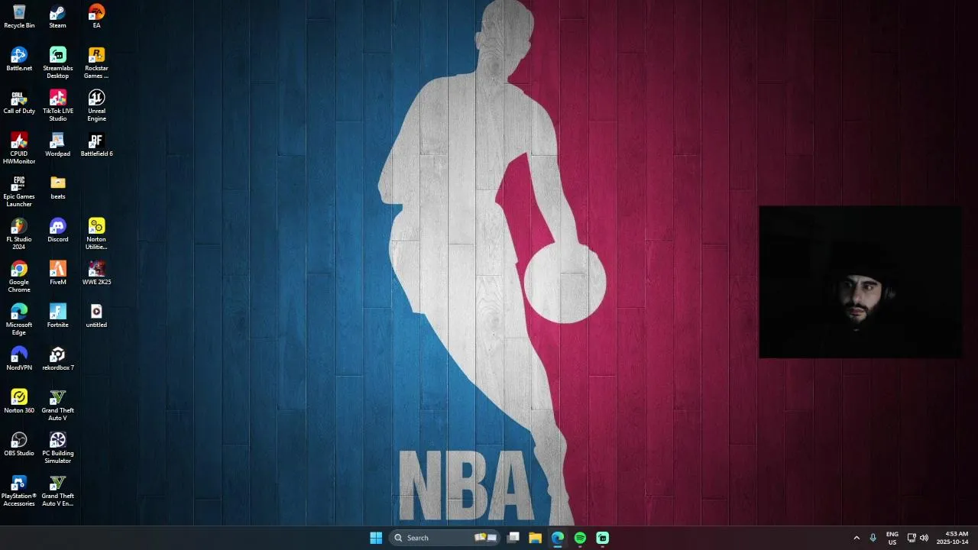Select the TikTok LIVE Studio icon
978x550 pixels.
pos(57,106)
